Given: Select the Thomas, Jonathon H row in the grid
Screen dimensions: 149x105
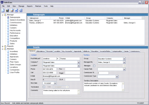Looking at the screenshot, I should coord(86,23).
